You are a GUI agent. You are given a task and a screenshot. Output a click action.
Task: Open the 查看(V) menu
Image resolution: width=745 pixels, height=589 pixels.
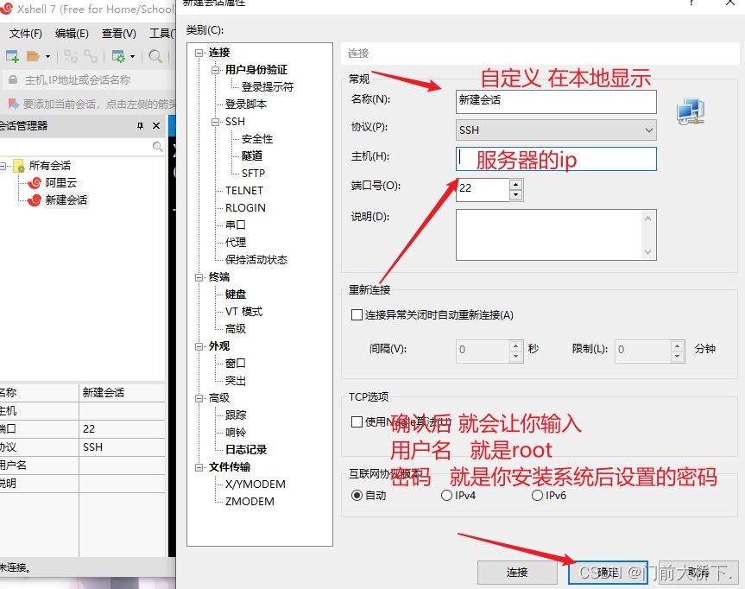click(119, 34)
